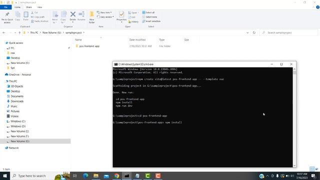Click the Search sampleproject field
Image resolution: width=320 pixels, height=180 pixels.
coord(288,32)
